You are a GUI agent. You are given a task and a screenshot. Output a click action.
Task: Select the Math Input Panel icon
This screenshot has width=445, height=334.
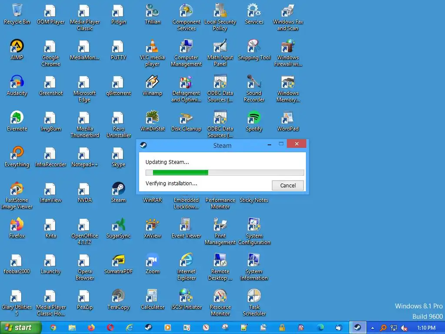[x=220, y=53]
